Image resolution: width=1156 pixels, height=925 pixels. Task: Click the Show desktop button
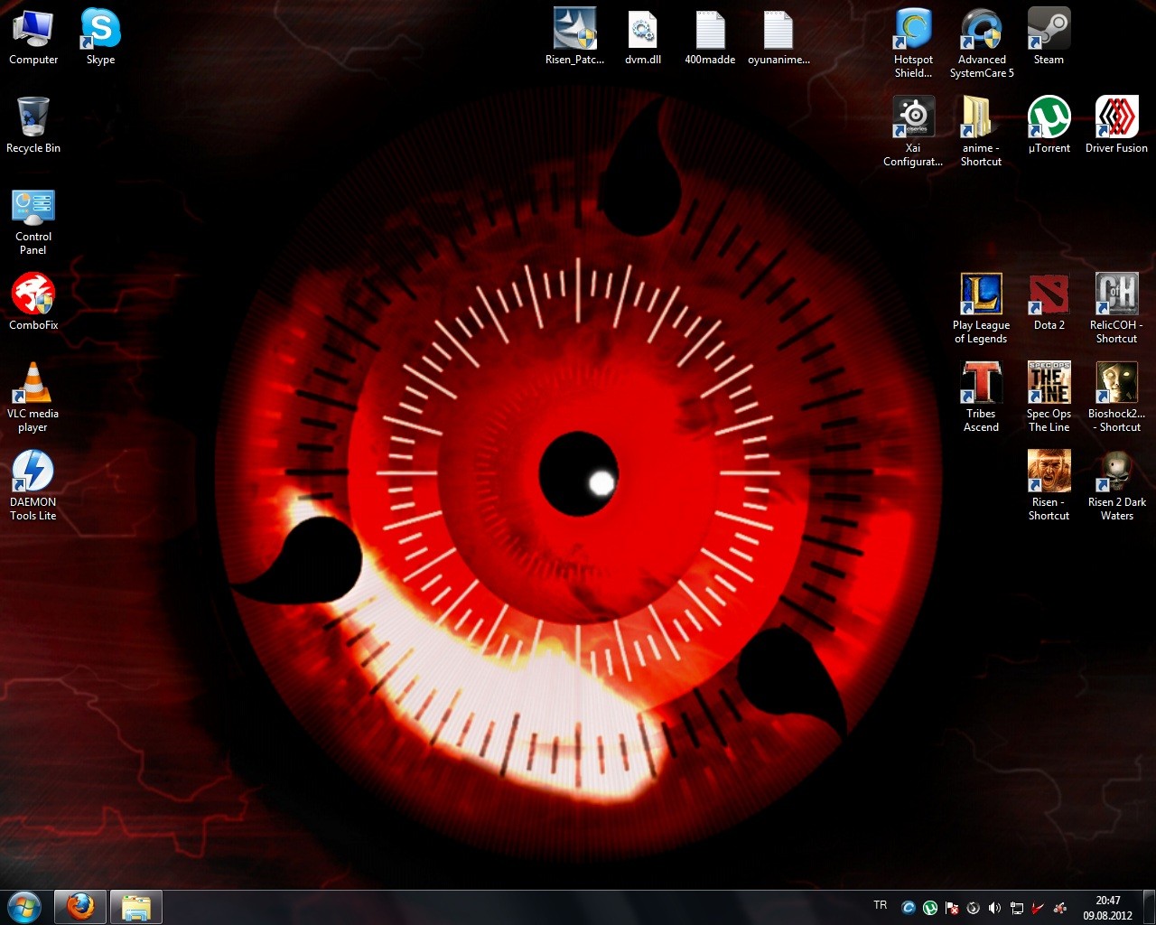[x=1149, y=907]
